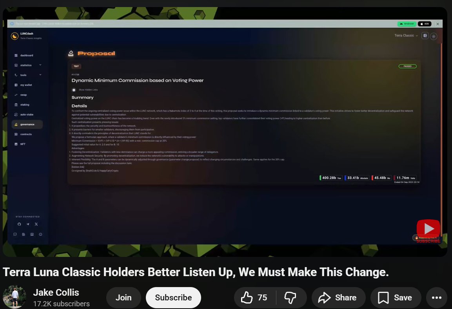
Task: Click the LUNCdash moon logo
Action: pyautogui.click(x=15, y=36)
